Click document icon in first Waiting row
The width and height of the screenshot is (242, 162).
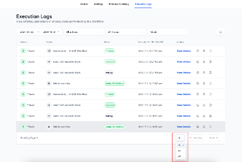coord(210,73)
